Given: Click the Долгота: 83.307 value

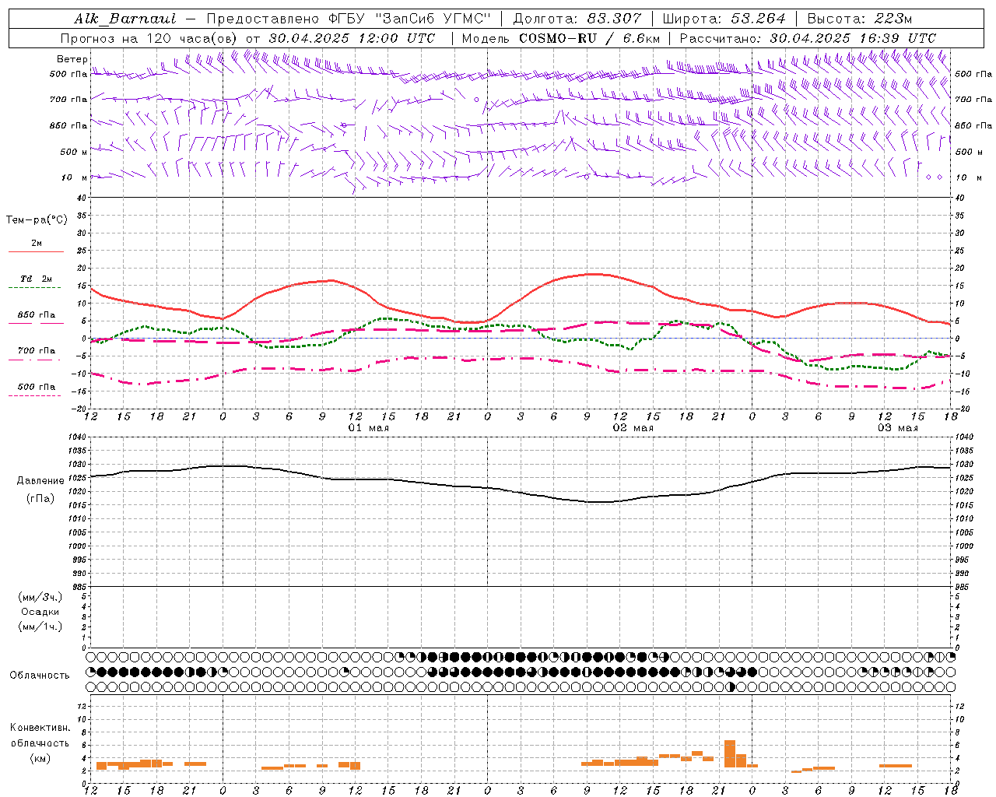Looking at the screenshot, I should pos(577,19).
